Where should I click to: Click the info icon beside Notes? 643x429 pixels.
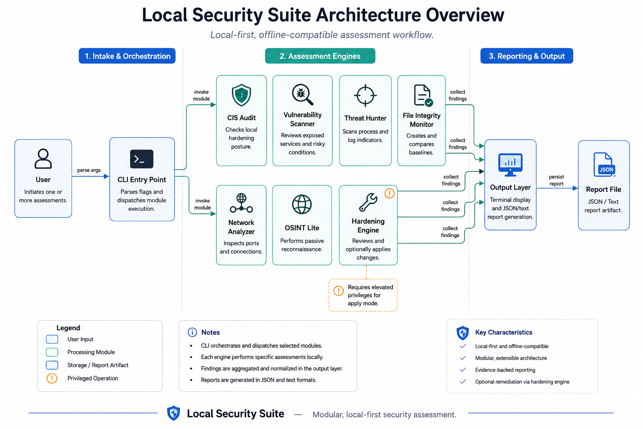pyautogui.click(x=192, y=332)
